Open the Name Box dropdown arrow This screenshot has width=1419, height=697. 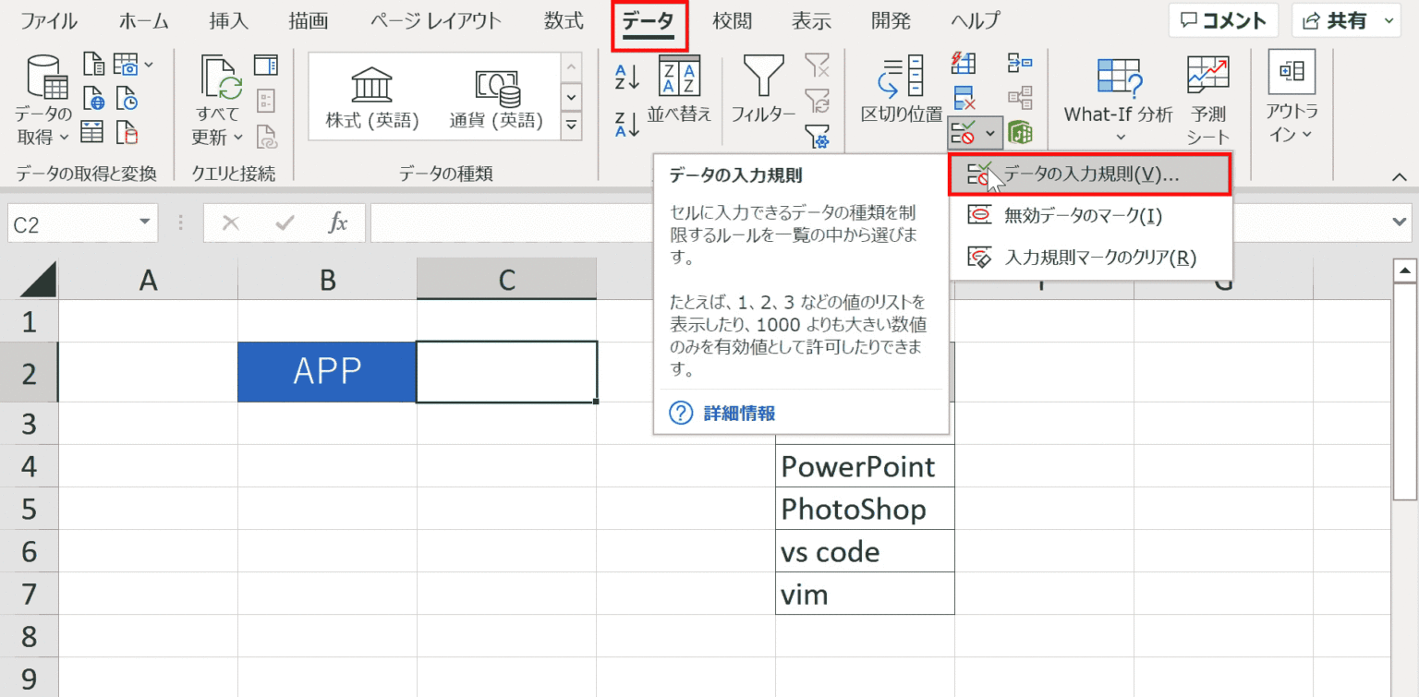point(143,222)
